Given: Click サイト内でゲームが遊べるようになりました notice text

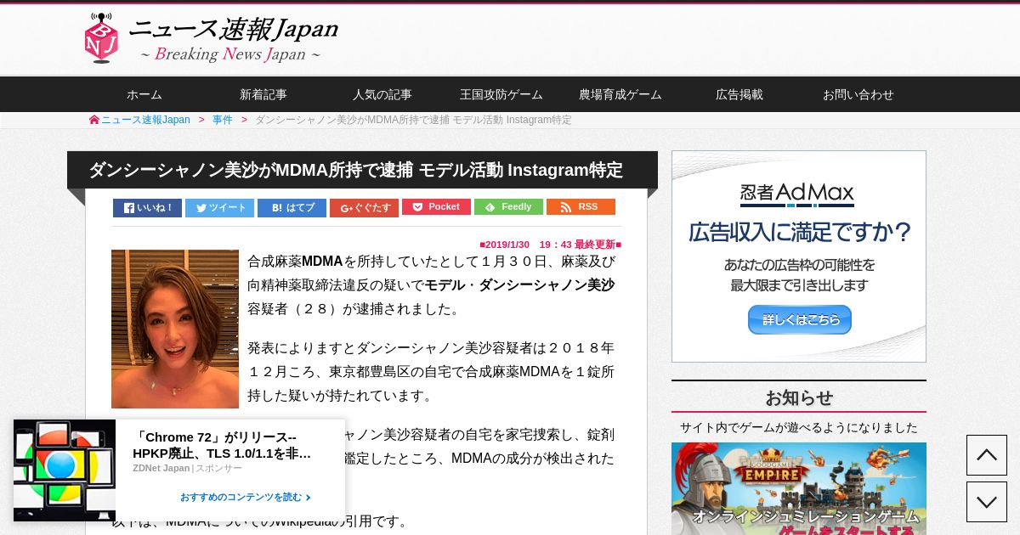Looking at the screenshot, I should click(799, 428).
